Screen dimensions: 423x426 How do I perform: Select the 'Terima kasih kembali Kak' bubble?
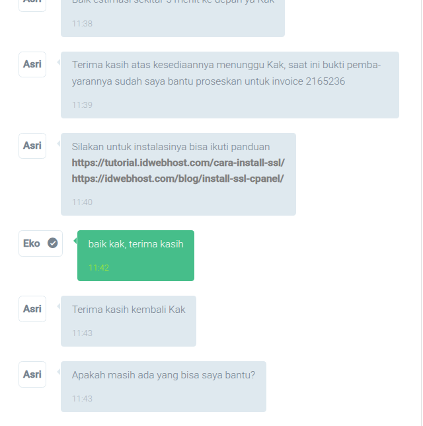click(x=128, y=321)
